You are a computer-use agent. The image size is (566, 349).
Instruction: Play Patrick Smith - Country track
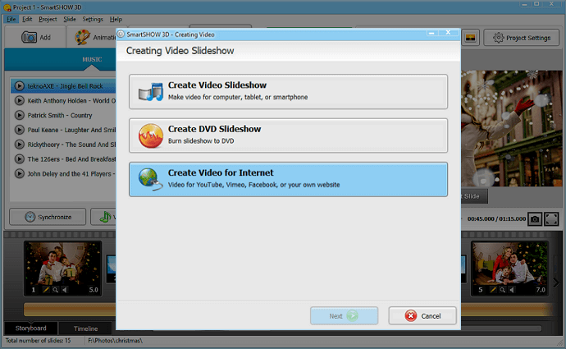click(x=20, y=115)
